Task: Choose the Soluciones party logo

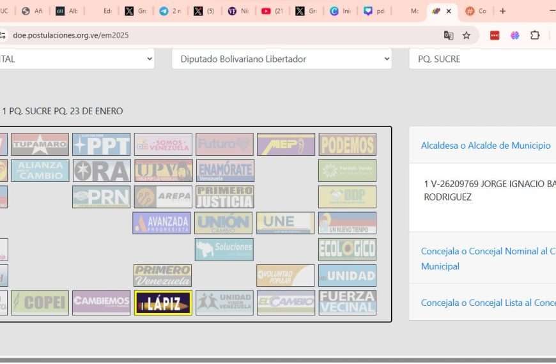Action: (224, 249)
